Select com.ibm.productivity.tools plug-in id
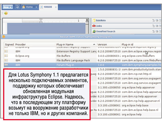The height and width of the screenshot is (122, 162). pyautogui.click(x=141, y=70)
